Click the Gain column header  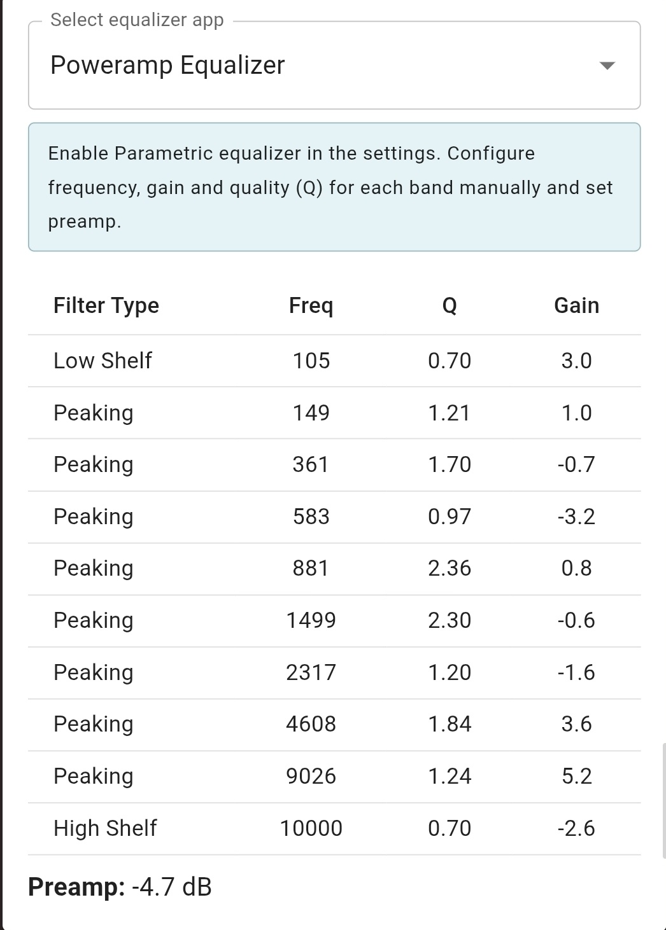tap(576, 306)
